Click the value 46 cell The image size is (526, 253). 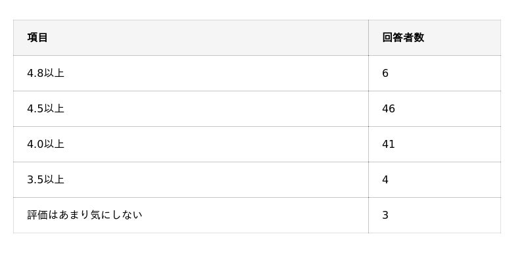[389, 108]
